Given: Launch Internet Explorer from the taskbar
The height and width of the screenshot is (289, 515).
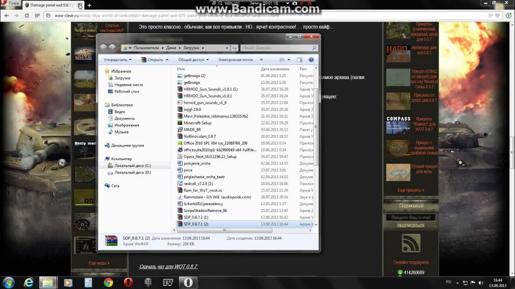Looking at the screenshot, I should coord(29,283).
